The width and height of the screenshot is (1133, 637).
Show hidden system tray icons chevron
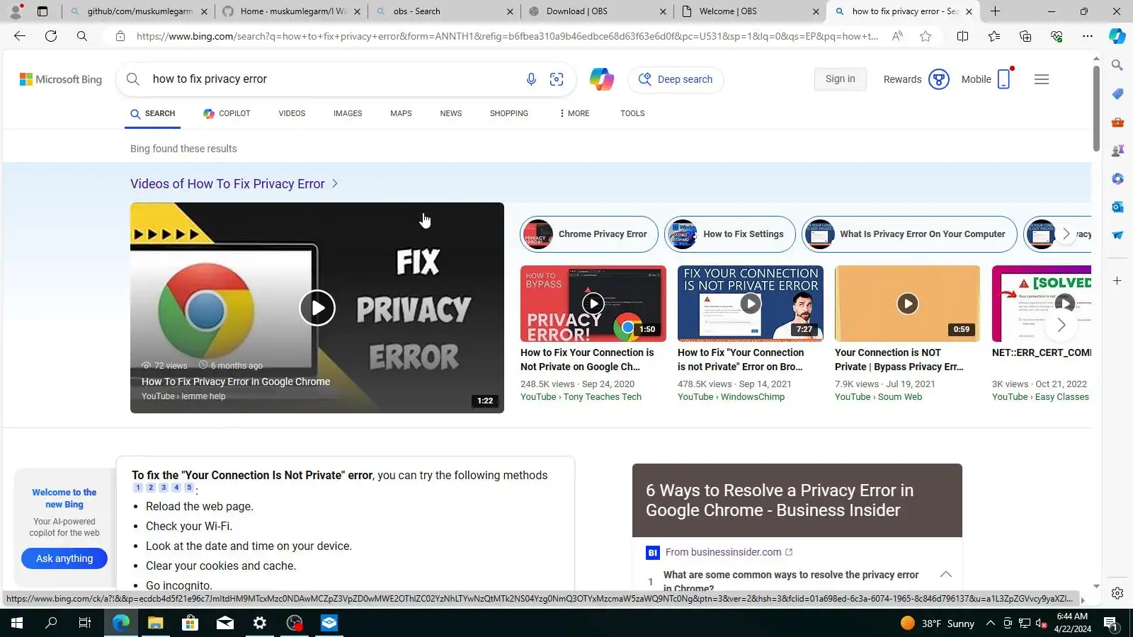[x=991, y=624]
